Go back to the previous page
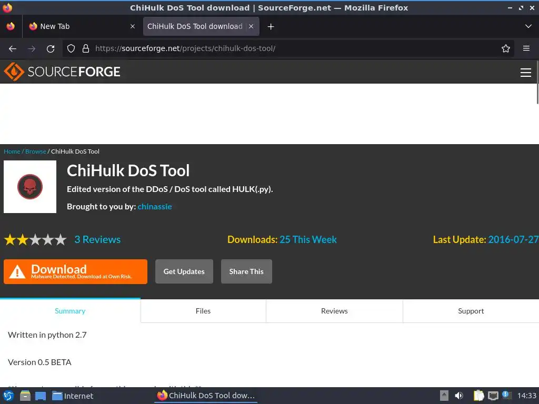This screenshot has height=404, width=539. tap(13, 48)
